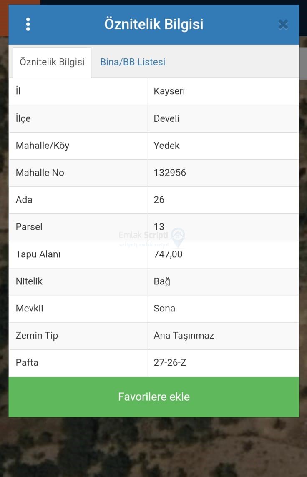Screen dimensions: 307x477
Task: Select the Nitelik value Bağ
Action: [162, 281]
